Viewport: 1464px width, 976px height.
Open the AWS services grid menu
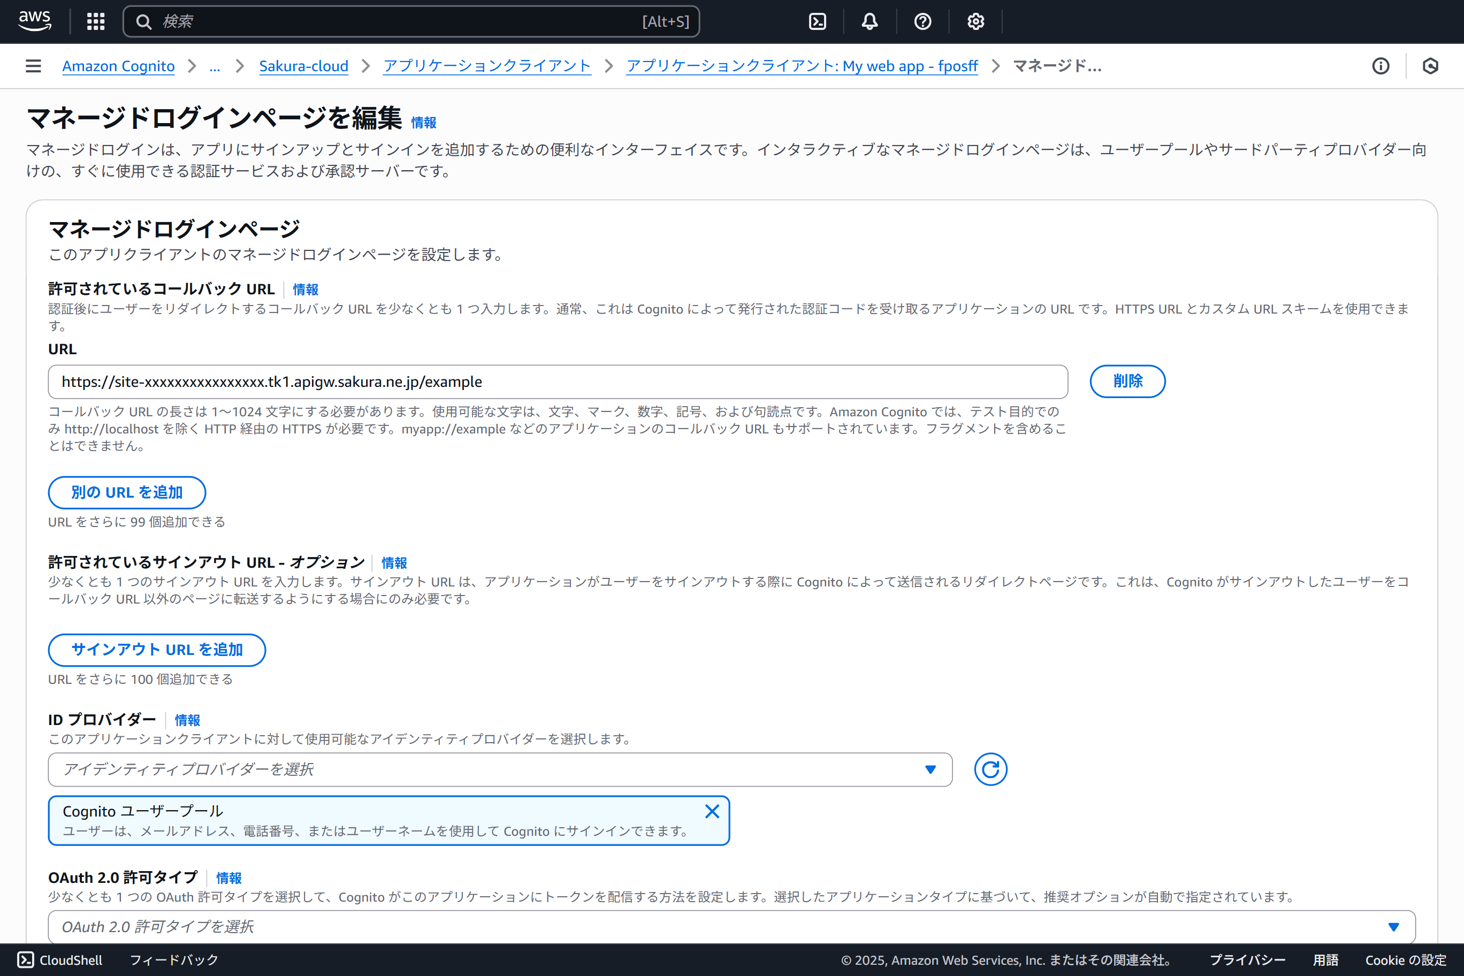pos(96,22)
